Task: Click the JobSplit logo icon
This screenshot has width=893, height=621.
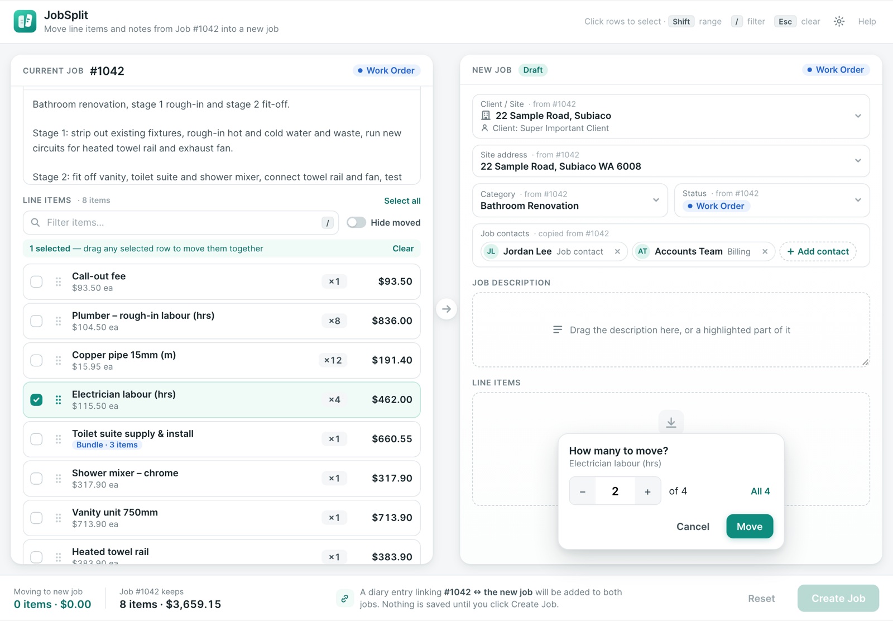Action: coord(25,21)
